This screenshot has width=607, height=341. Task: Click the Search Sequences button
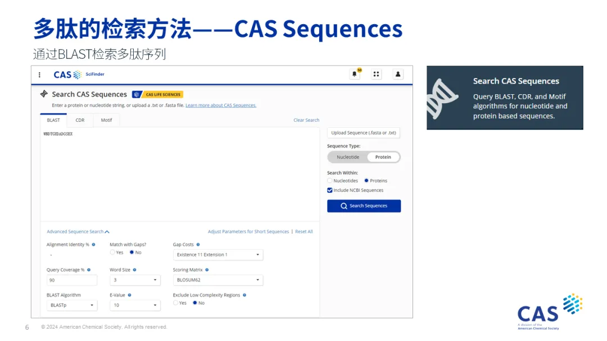pos(364,206)
